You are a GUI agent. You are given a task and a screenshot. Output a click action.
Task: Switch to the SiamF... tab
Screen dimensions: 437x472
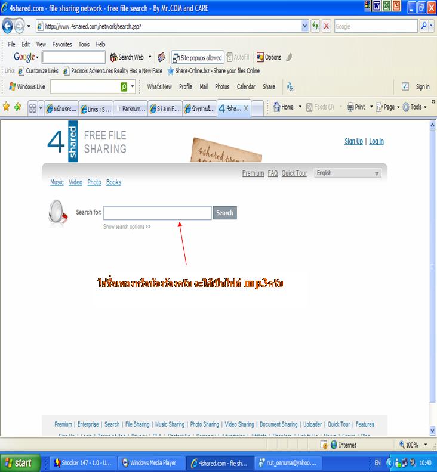(165, 108)
